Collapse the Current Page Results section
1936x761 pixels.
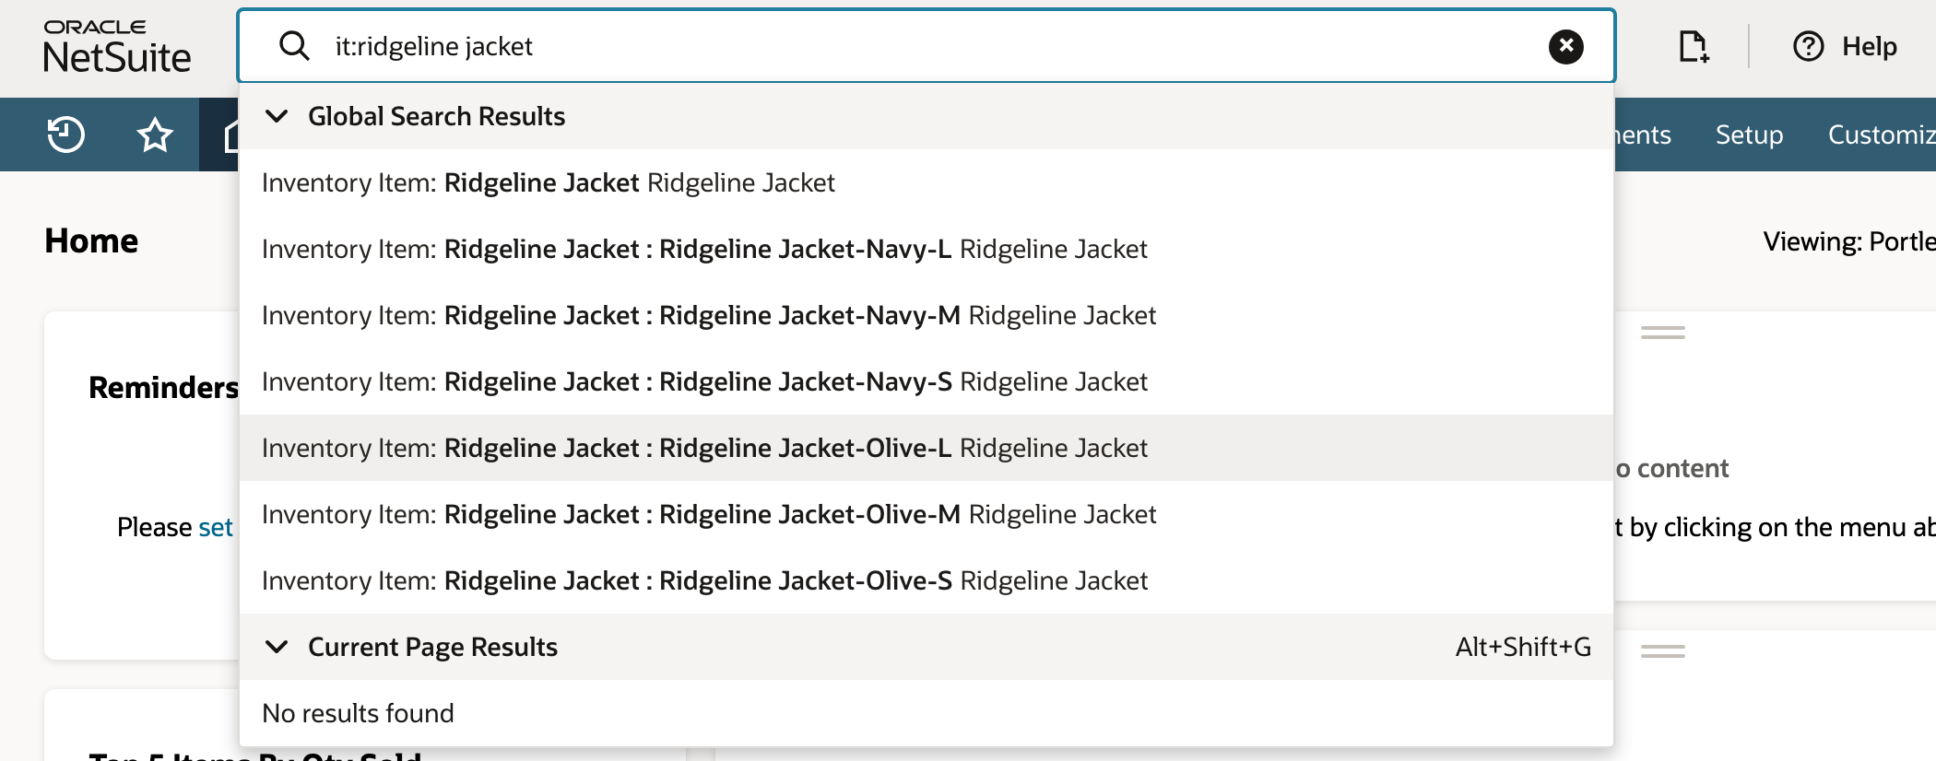coord(277,647)
